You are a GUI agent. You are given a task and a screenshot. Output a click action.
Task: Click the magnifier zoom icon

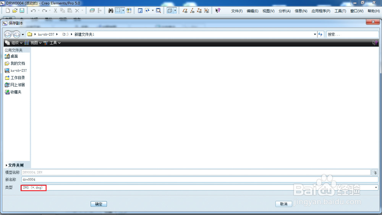(159, 10)
